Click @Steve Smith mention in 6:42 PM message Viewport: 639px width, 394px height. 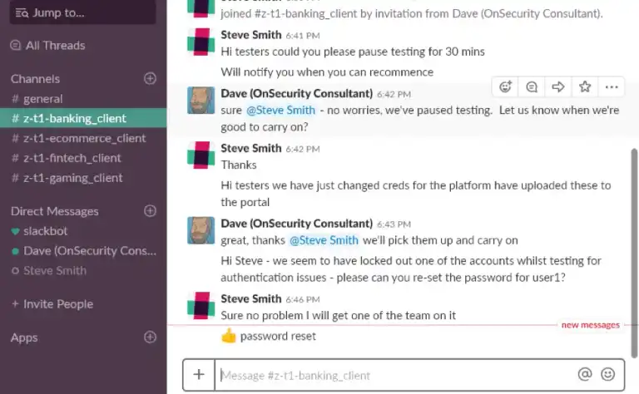(280, 111)
